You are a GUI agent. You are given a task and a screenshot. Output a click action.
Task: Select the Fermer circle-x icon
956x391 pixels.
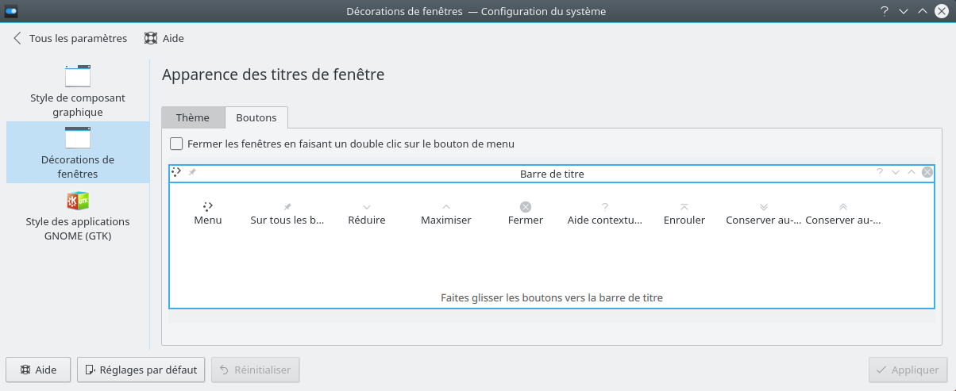point(526,206)
